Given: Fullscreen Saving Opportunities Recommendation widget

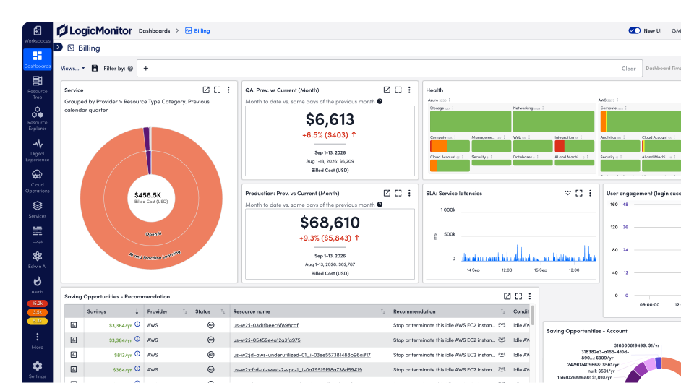Looking at the screenshot, I should pos(518,296).
